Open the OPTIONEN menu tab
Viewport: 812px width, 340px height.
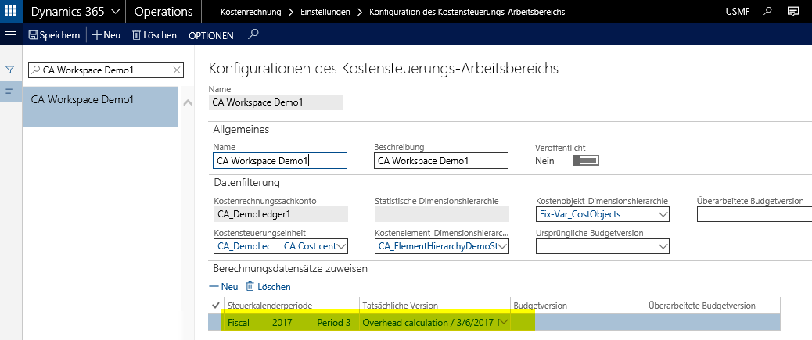[x=210, y=36]
